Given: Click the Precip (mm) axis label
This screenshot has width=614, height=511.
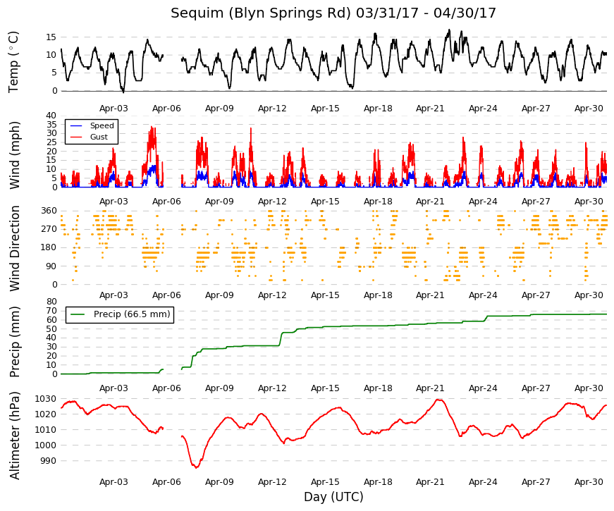Looking at the screenshot, I should click(14, 341).
